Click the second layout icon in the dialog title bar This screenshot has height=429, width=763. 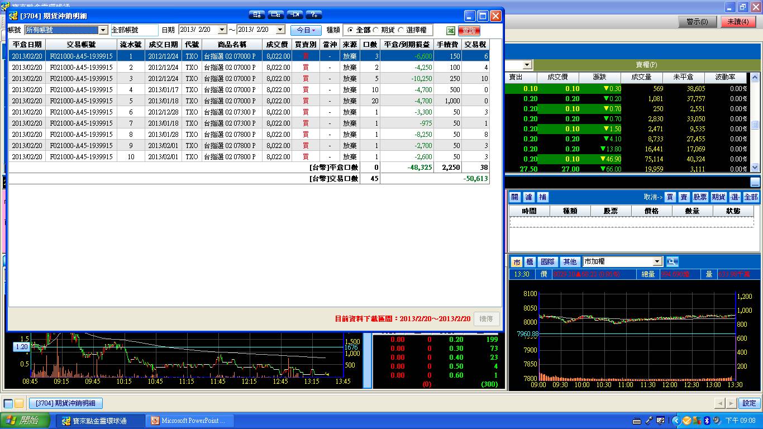276,15
